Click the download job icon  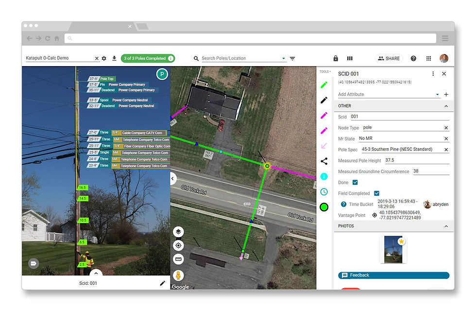(114, 58)
